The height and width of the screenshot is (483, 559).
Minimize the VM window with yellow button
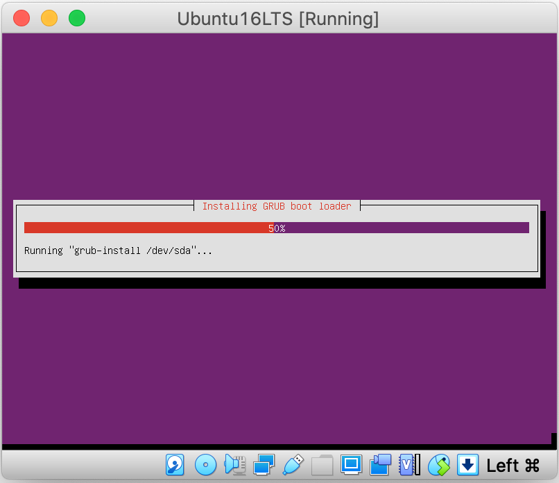(49, 18)
